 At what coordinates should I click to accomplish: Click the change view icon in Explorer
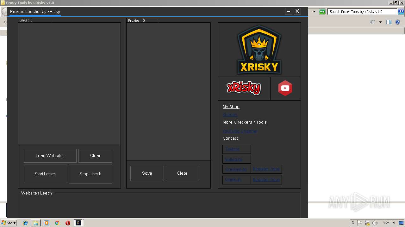[x=373, y=22]
